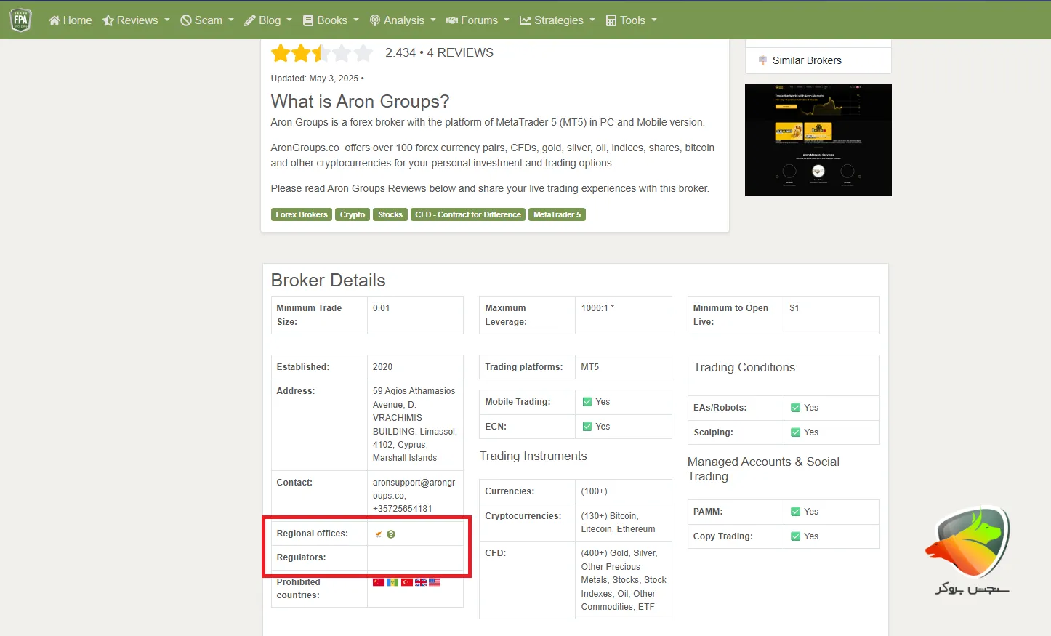
Task: Open the Scam dropdown in navbar
Action: [x=207, y=20]
